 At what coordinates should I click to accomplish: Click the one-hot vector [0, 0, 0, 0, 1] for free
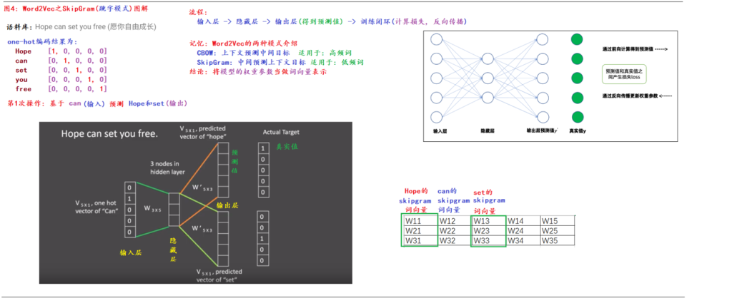(77, 89)
